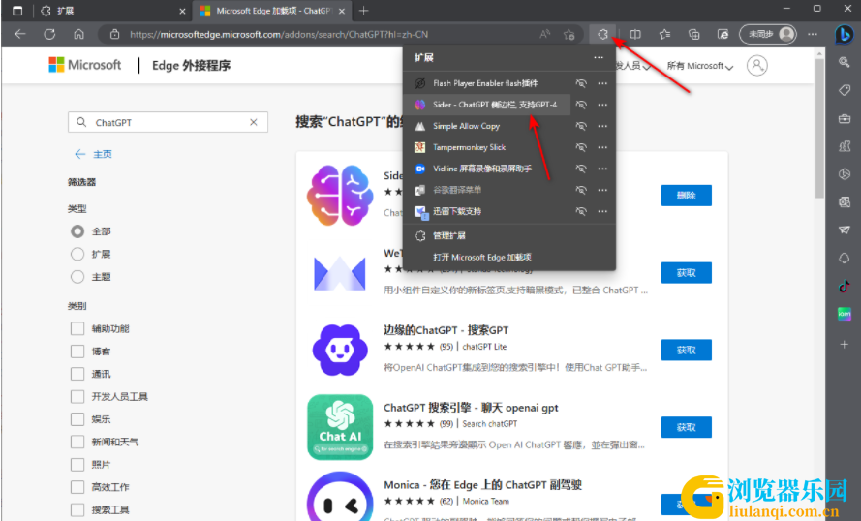Open the sidebar Drop paper-plane icon
This screenshot has height=521, width=861.
845,230
